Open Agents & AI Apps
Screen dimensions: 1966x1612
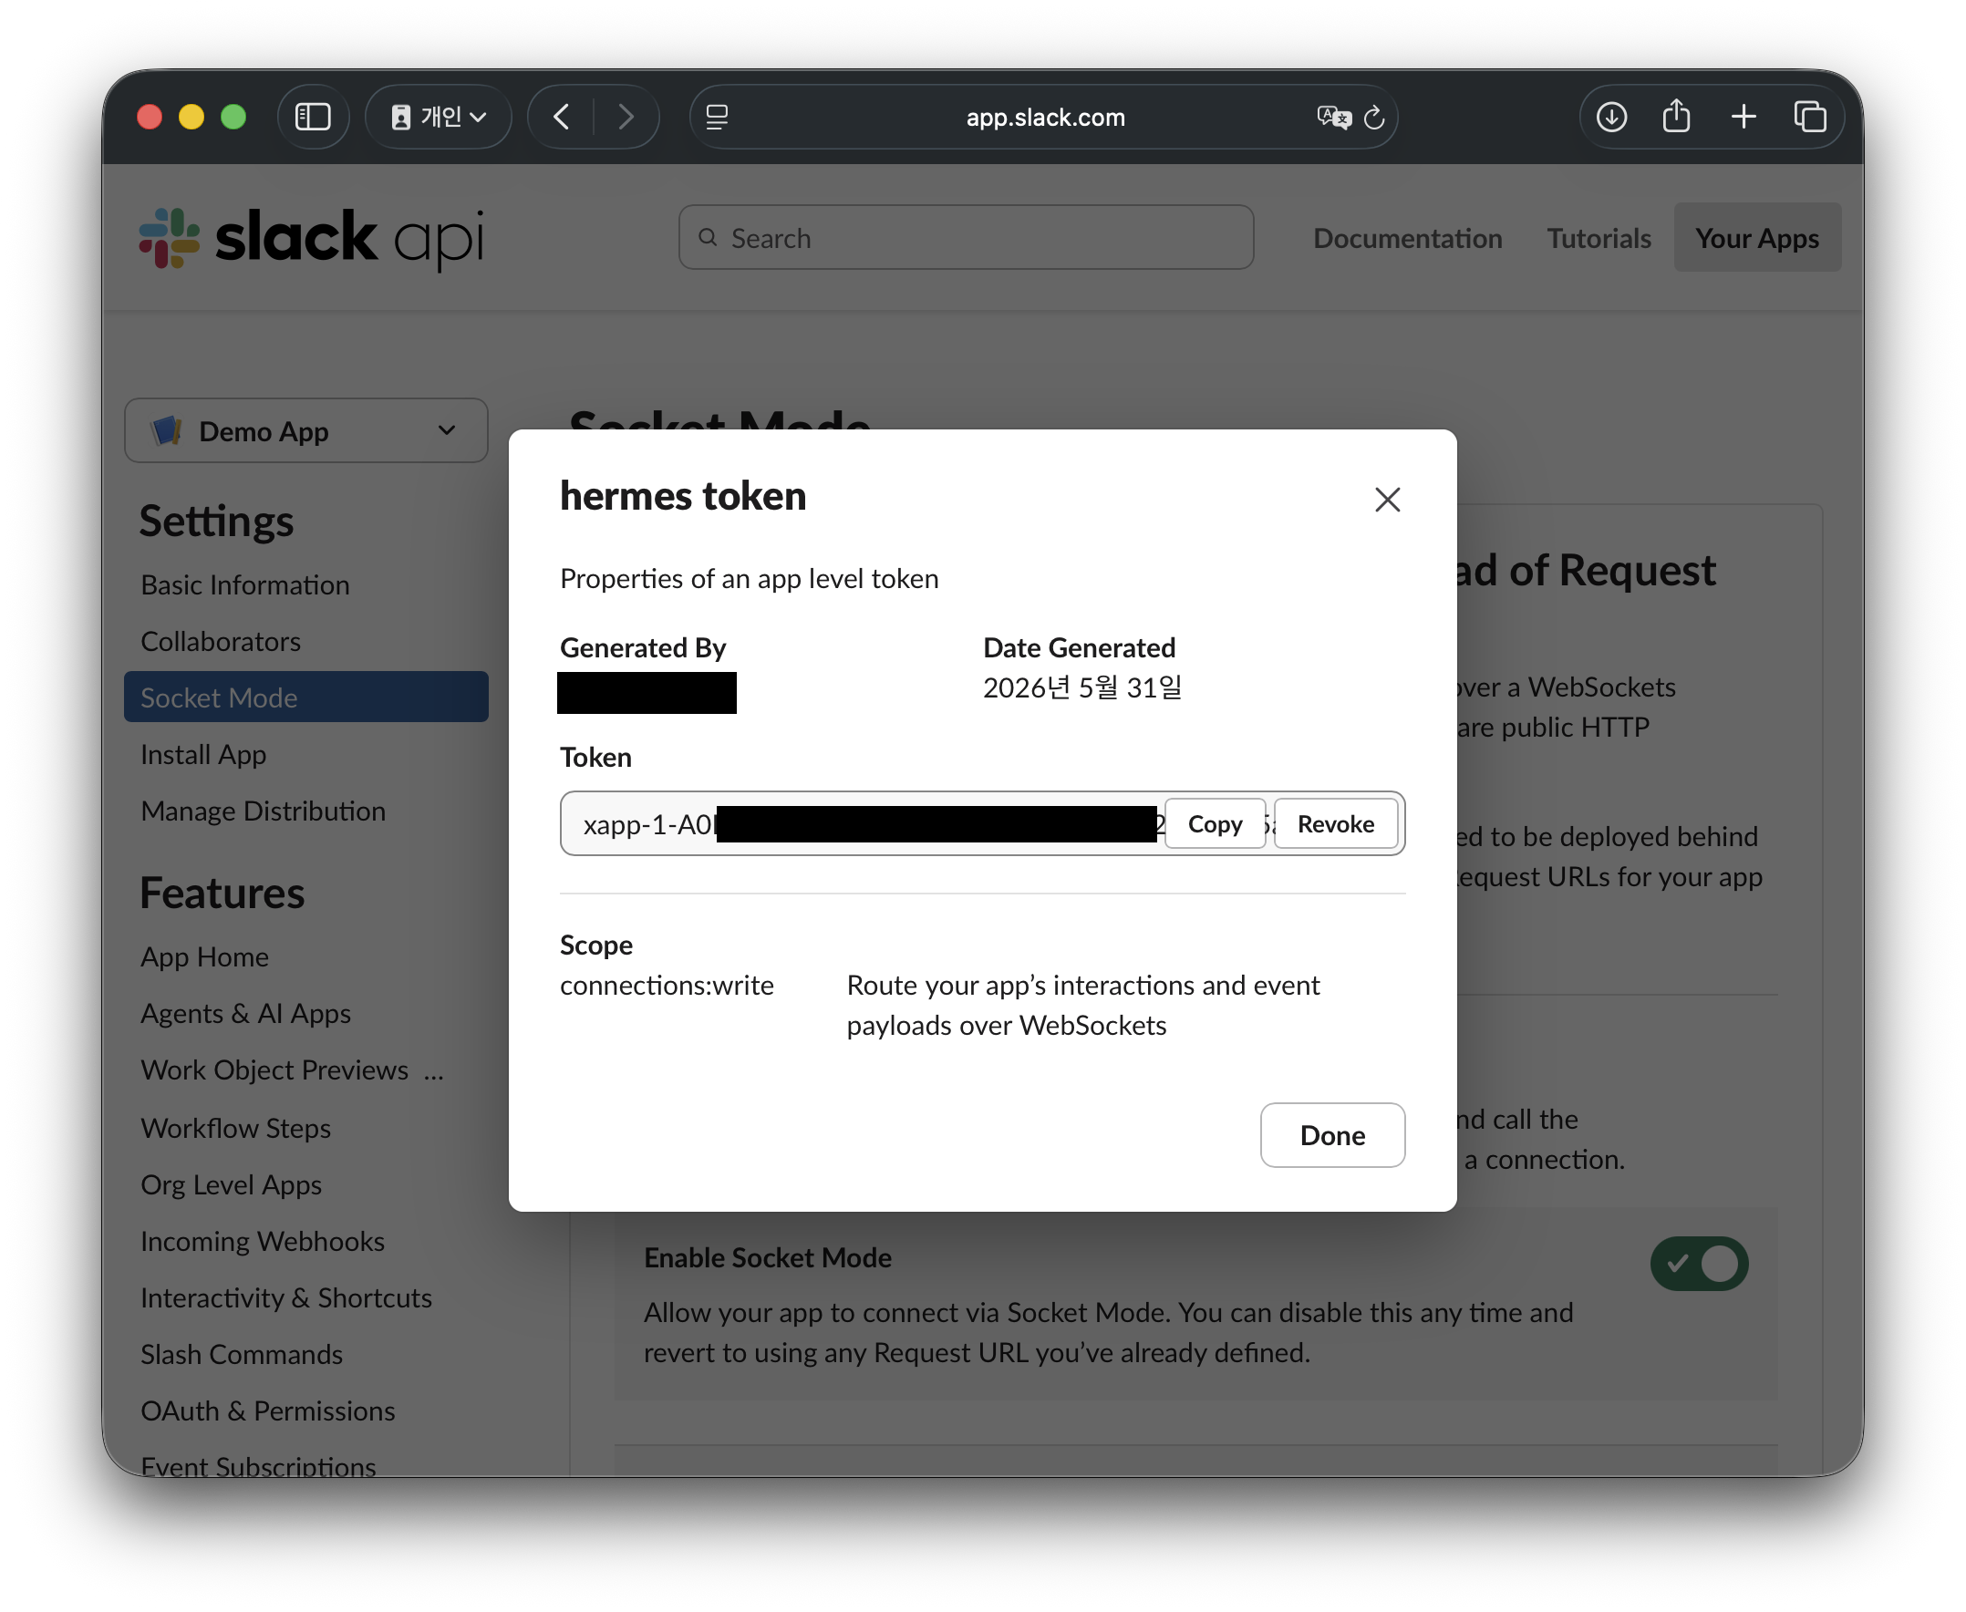[x=245, y=1014]
